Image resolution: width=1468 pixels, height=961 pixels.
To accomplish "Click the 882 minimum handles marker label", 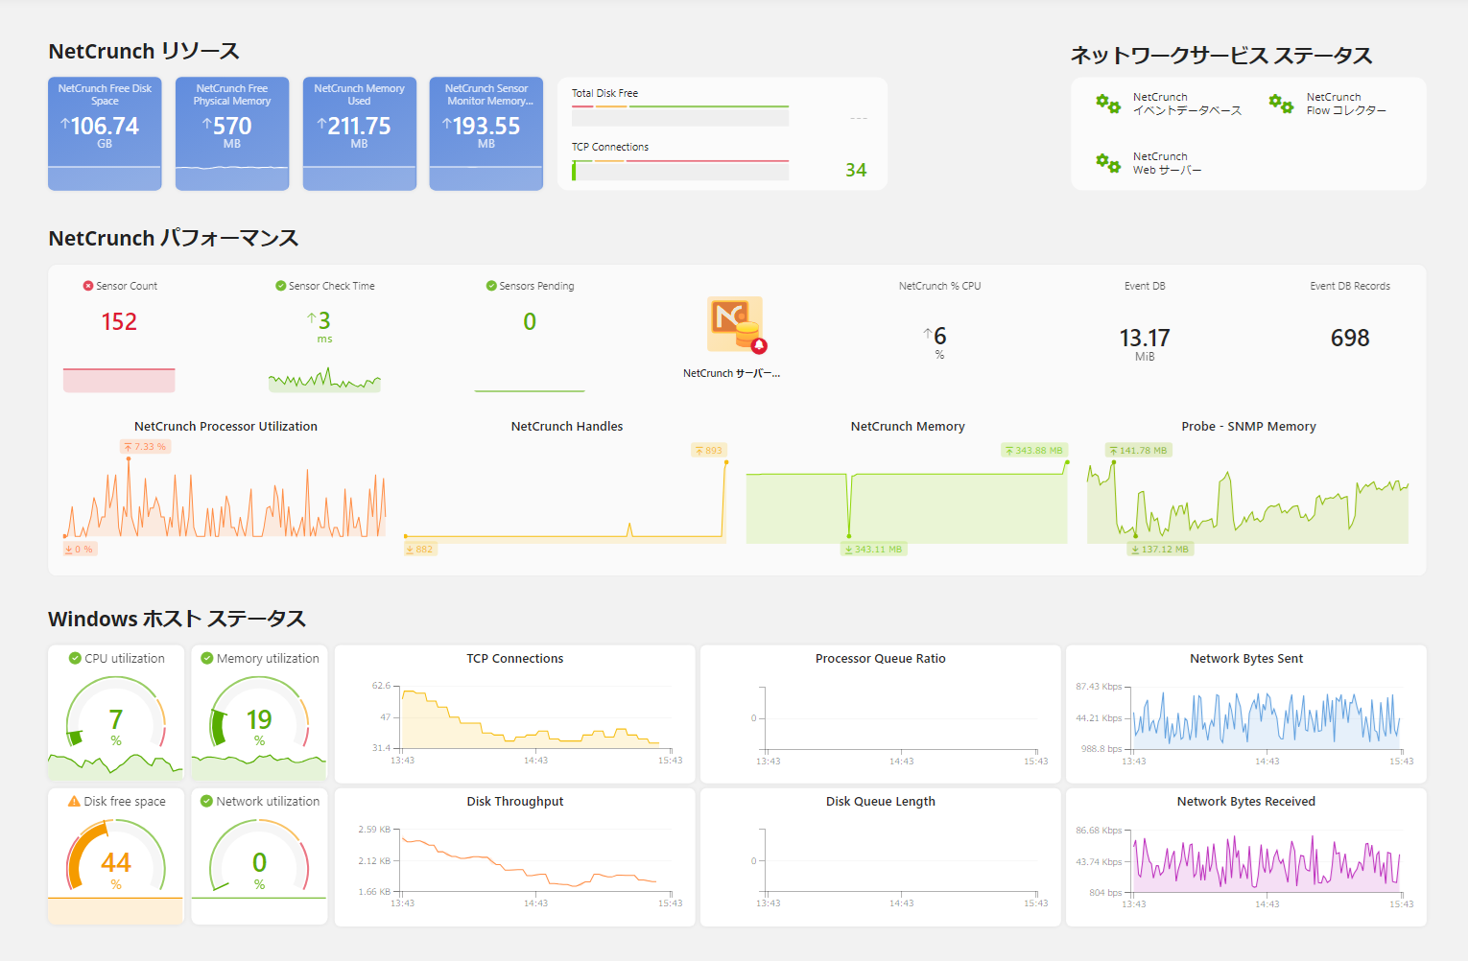I will (420, 550).
